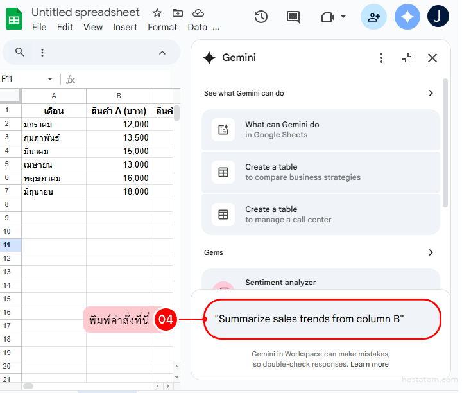The width and height of the screenshot is (462, 393).
Task: Expand the Gems section chevron
Action: (x=431, y=252)
